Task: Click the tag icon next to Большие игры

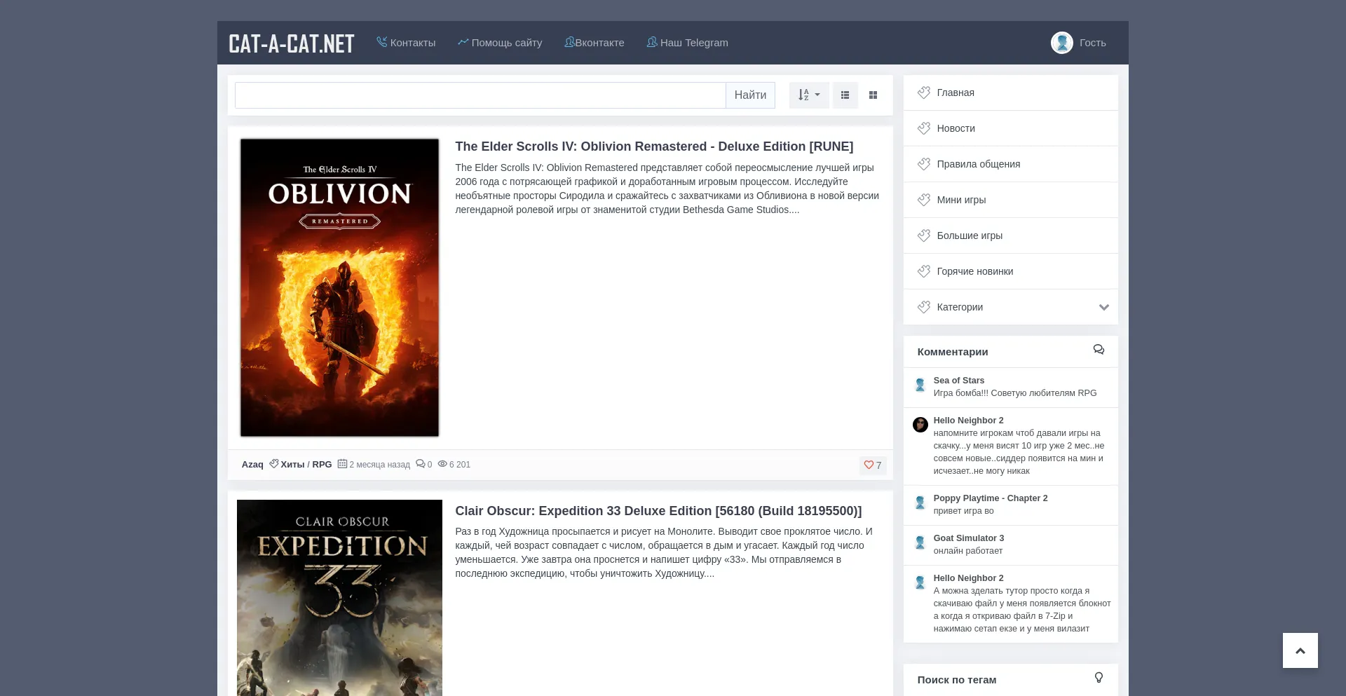Action: click(924, 236)
